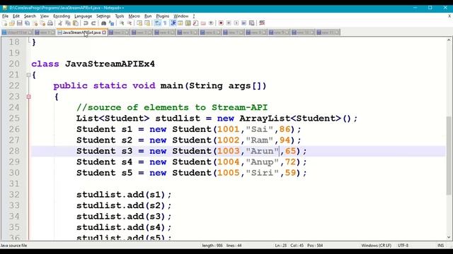Viewport: 453px width, 254px height.
Task: Open user defined language dialog icon
Action: click(x=180, y=23)
